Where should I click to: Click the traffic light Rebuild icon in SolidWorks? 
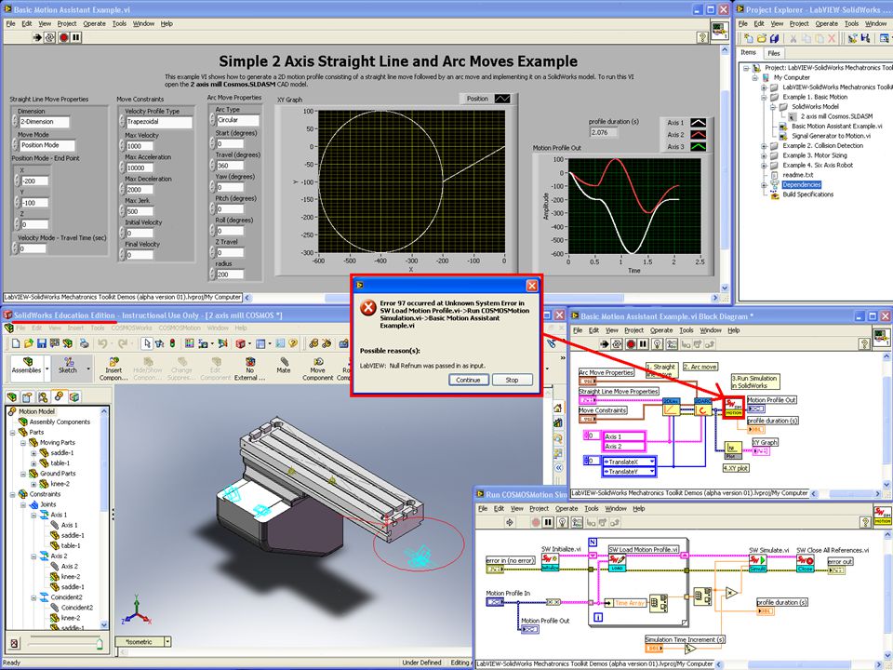(172, 343)
